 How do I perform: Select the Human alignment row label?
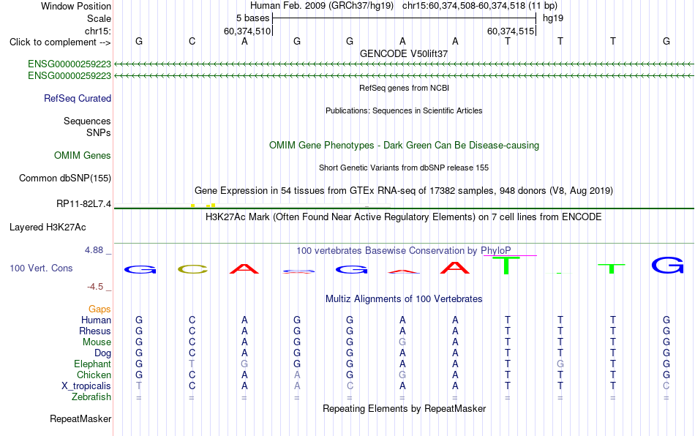coord(96,320)
